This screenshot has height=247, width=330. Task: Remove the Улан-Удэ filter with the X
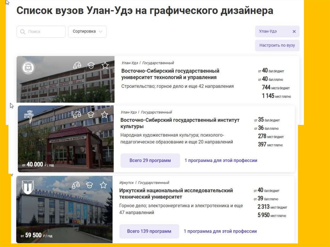point(294,31)
